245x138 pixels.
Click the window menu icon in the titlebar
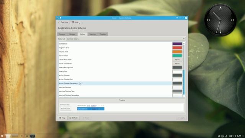(x=57, y=18)
